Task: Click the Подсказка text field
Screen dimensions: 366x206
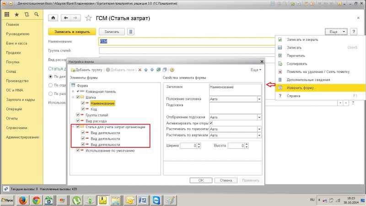Action: [x=235, y=108]
